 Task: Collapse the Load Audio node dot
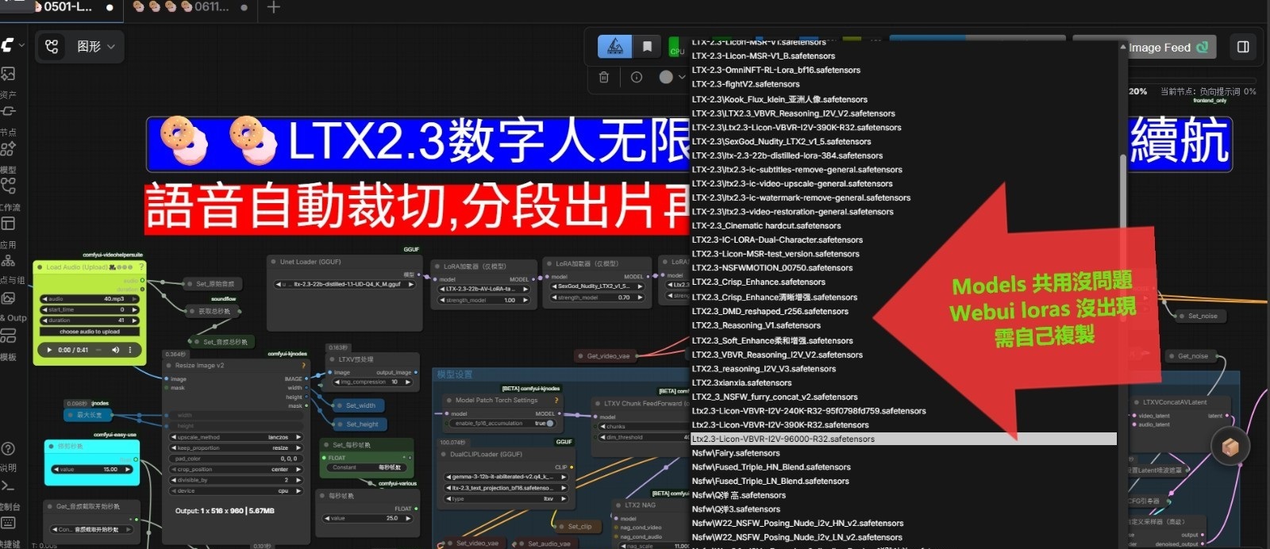[x=40, y=267]
